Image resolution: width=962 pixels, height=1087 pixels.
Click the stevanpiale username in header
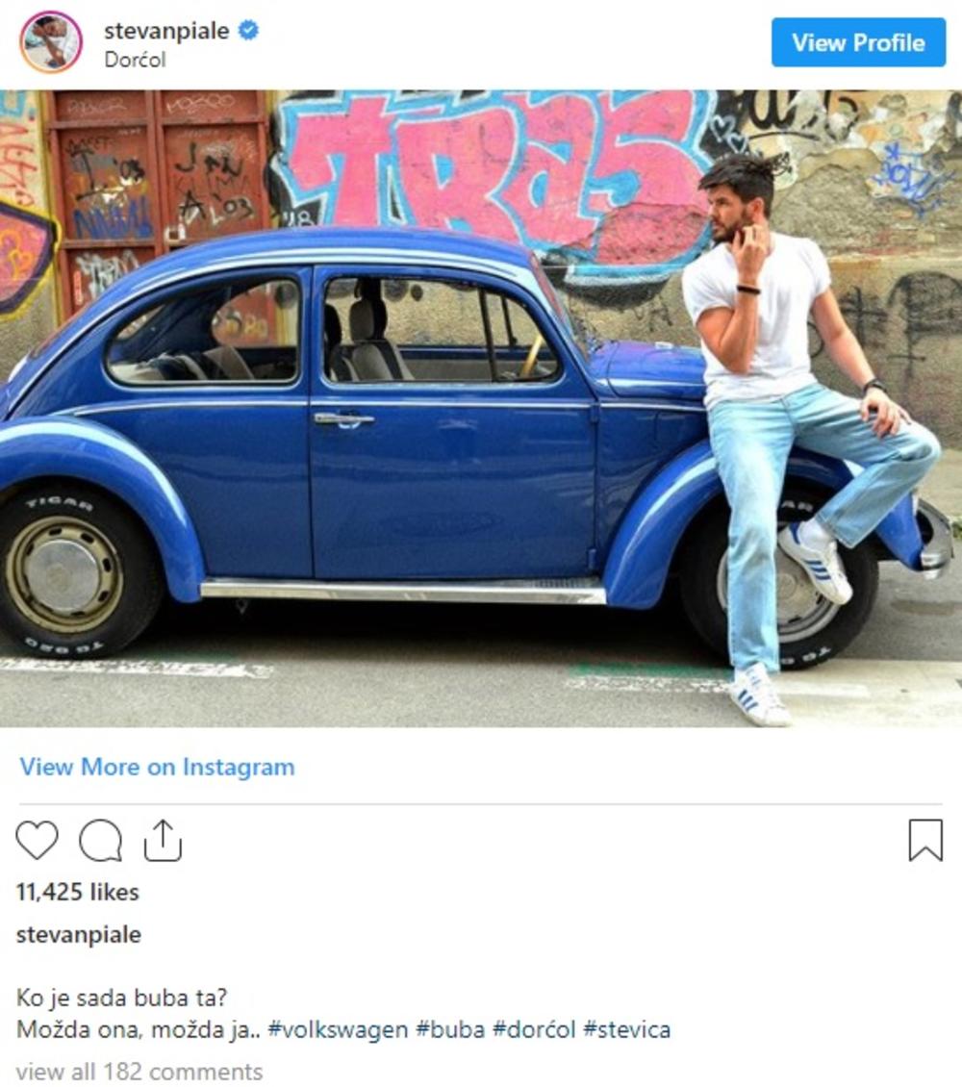[x=166, y=31]
